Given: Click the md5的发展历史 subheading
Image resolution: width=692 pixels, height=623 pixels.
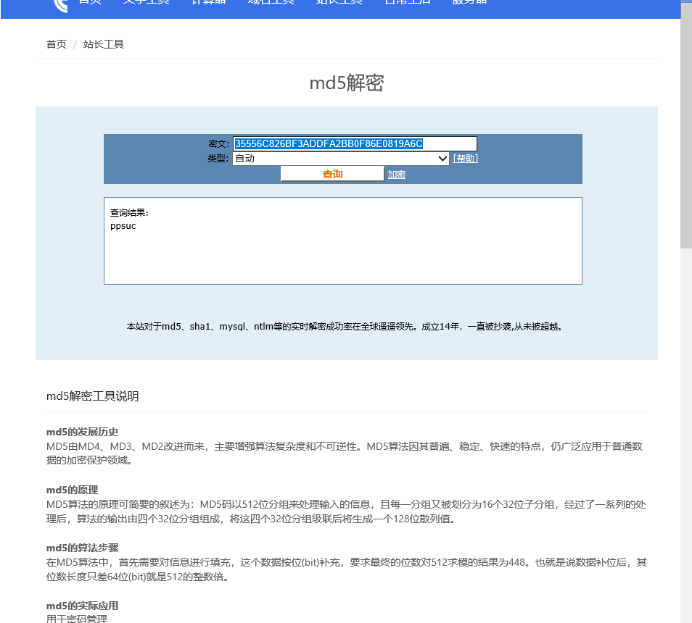Looking at the screenshot, I should (x=82, y=432).
